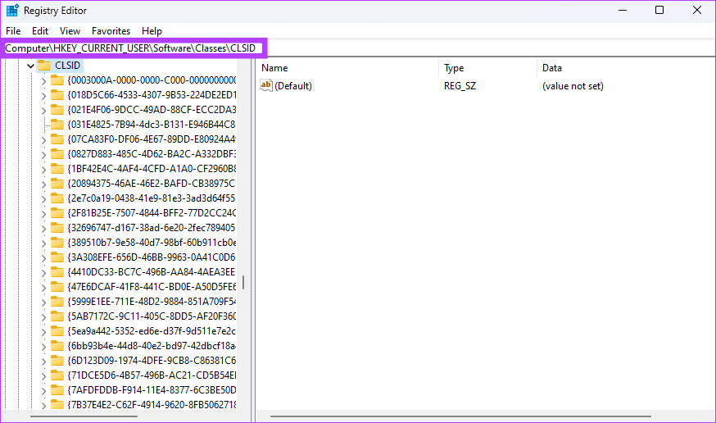The image size is (716, 423).
Task: Expand the {20894375-46AE-46E2 key
Action: pyautogui.click(x=44, y=184)
